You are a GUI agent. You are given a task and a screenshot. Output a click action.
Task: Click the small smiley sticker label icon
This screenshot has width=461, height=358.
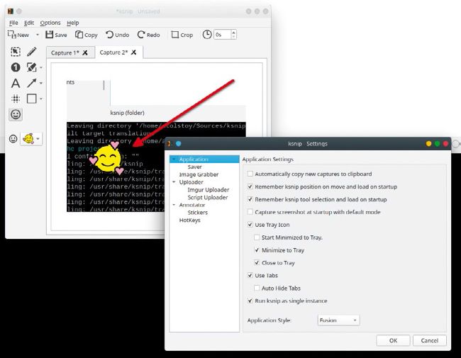pos(13,139)
